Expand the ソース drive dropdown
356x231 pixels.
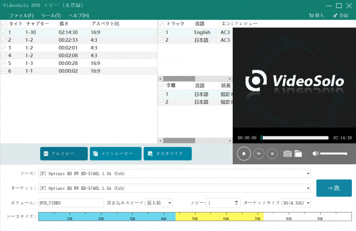click(308, 174)
